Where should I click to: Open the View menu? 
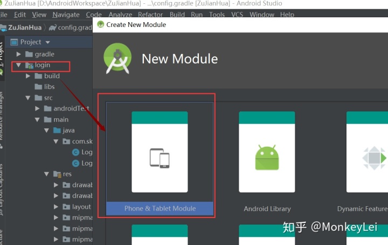39,15
